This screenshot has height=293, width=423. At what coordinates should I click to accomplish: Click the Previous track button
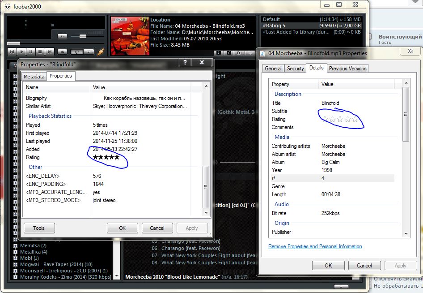tap(12, 52)
